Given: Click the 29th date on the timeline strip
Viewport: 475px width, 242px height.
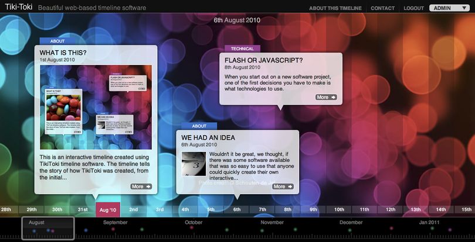Looking at the screenshot, I should tap(32, 210).
